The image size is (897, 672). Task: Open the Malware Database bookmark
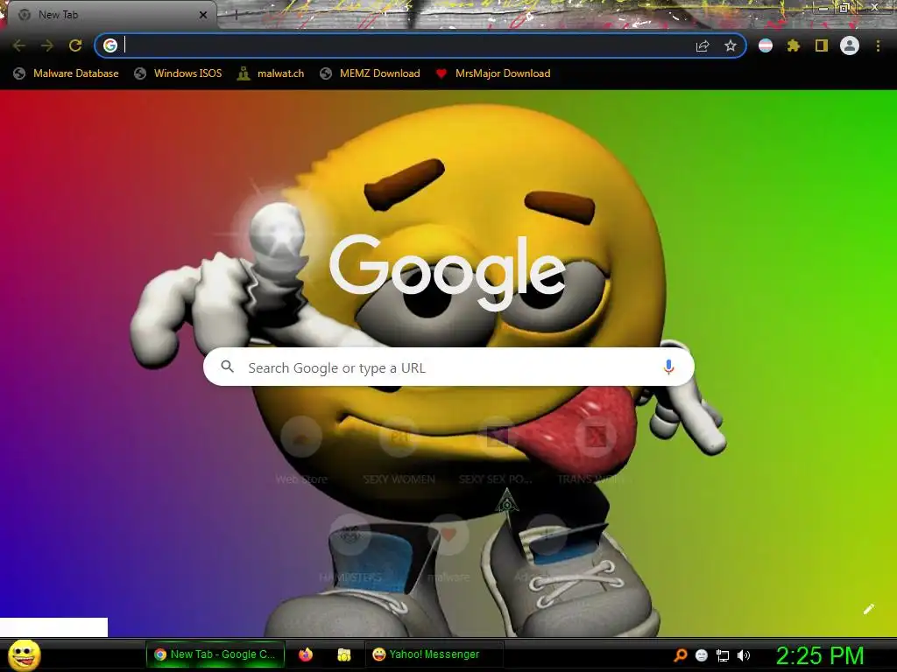click(x=66, y=73)
